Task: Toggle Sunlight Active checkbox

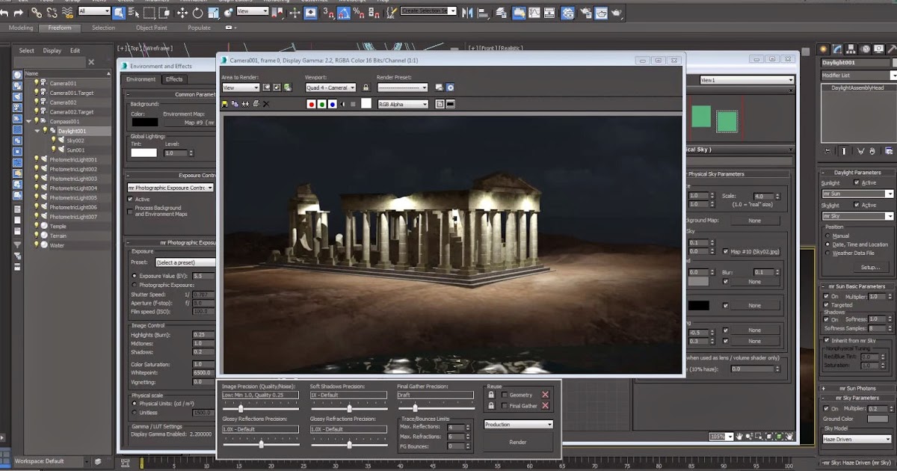Action: [x=857, y=182]
